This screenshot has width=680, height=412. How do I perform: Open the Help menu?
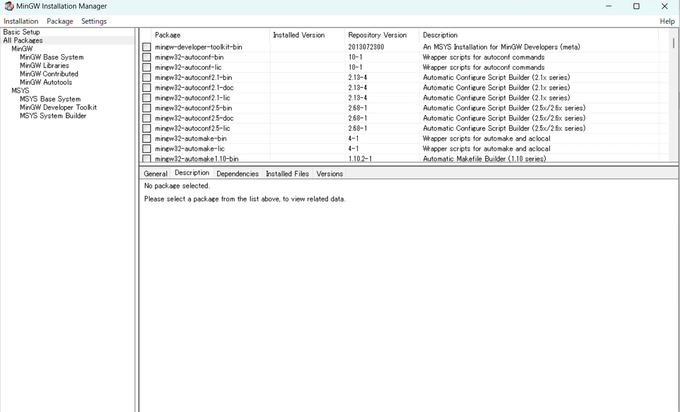tap(667, 21)
